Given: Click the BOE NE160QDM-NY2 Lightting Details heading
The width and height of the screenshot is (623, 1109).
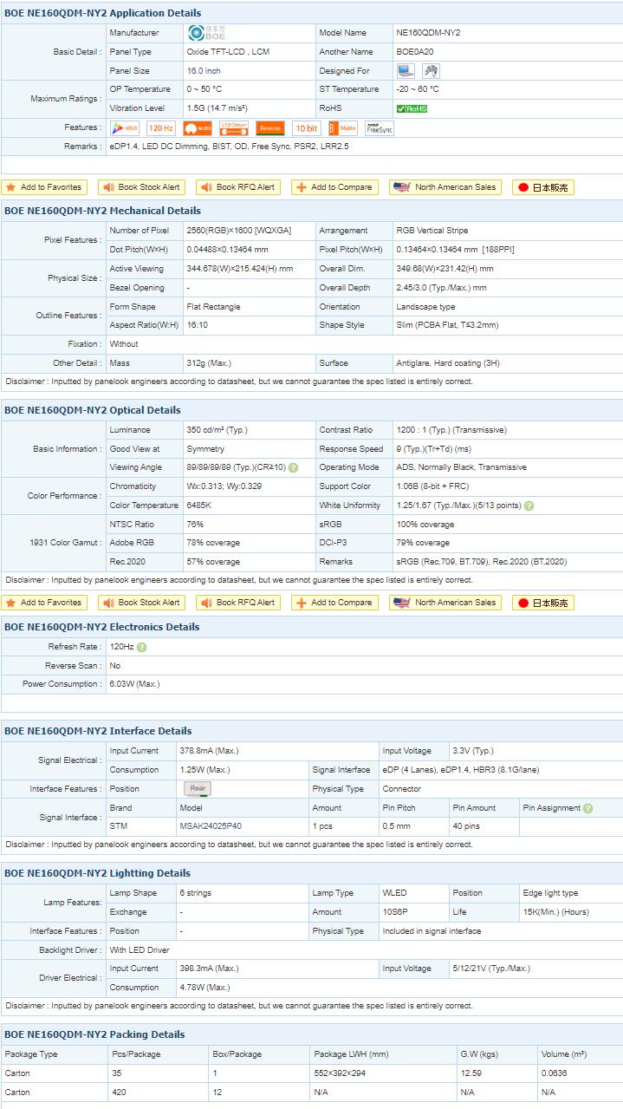Looking at the screenshot, I should 97,873.
